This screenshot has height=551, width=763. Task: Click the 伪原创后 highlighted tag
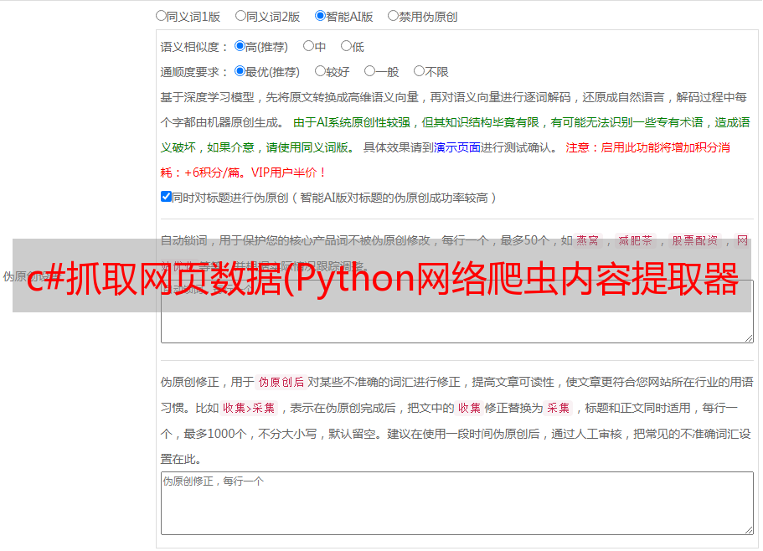click(x=281, y=382)
